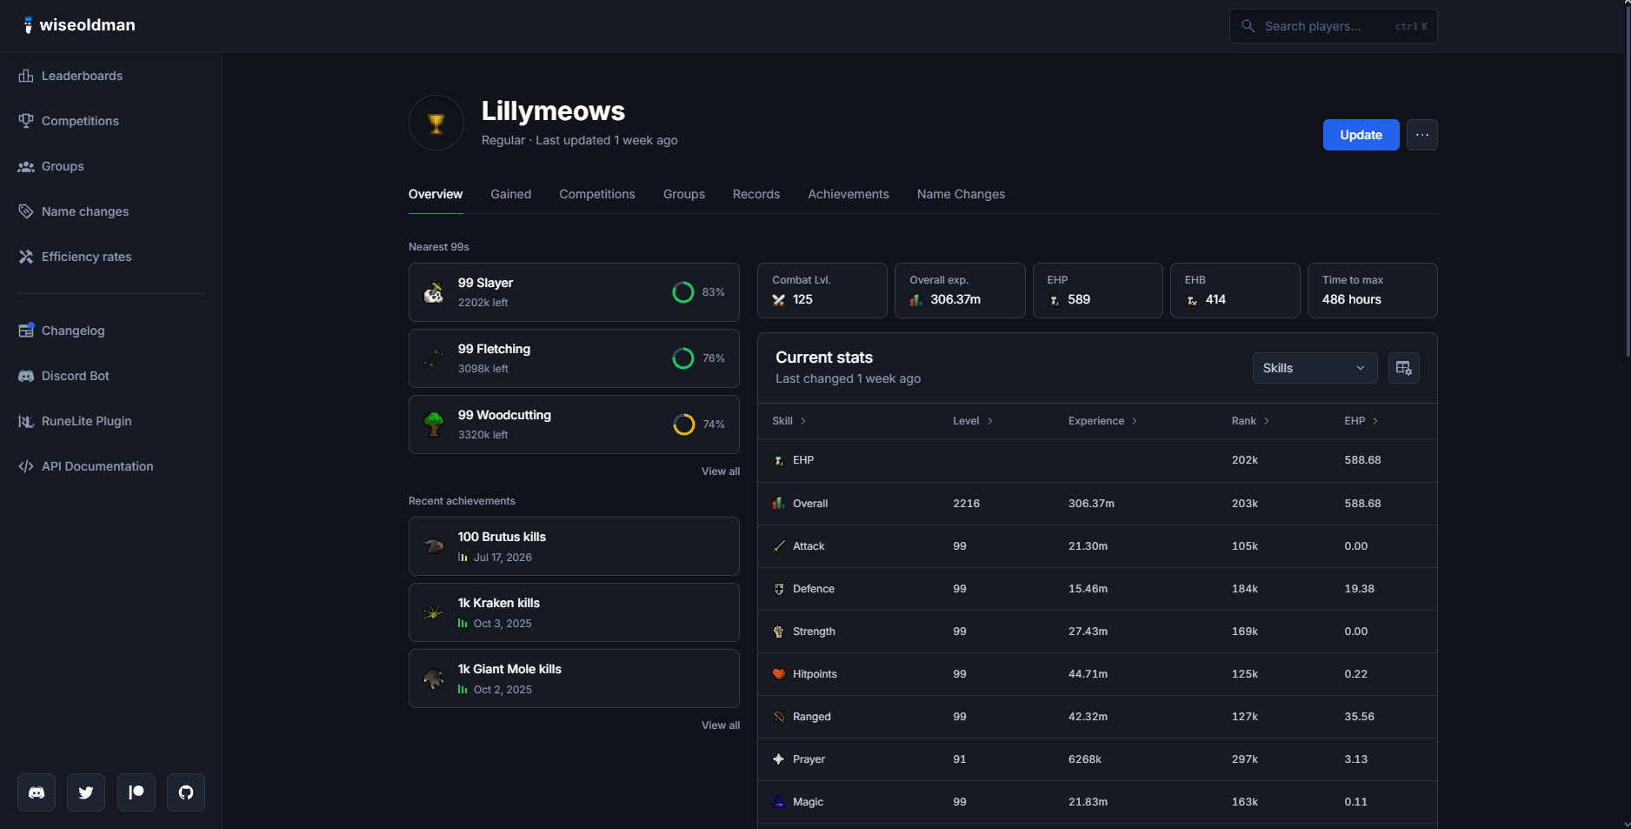The width and height of the screenshot is (1631, 829).
Task: Focus the Search players field
Action: (1334, 26)
